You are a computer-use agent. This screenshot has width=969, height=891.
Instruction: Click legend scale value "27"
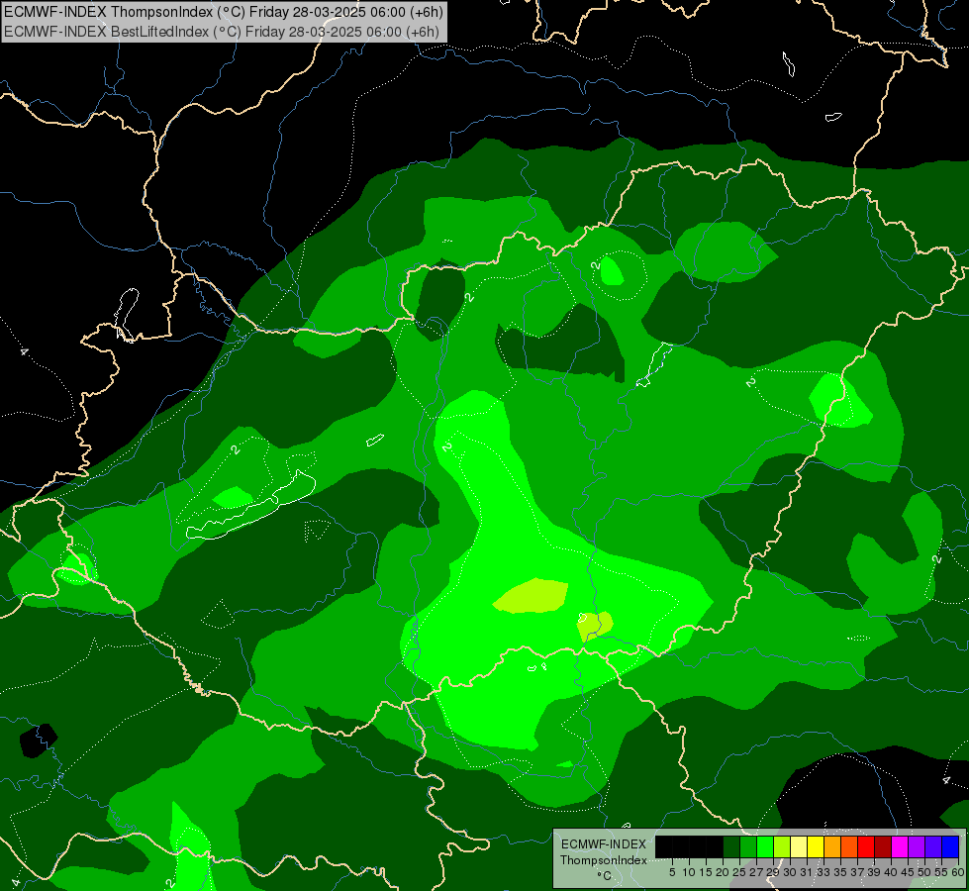756,872
